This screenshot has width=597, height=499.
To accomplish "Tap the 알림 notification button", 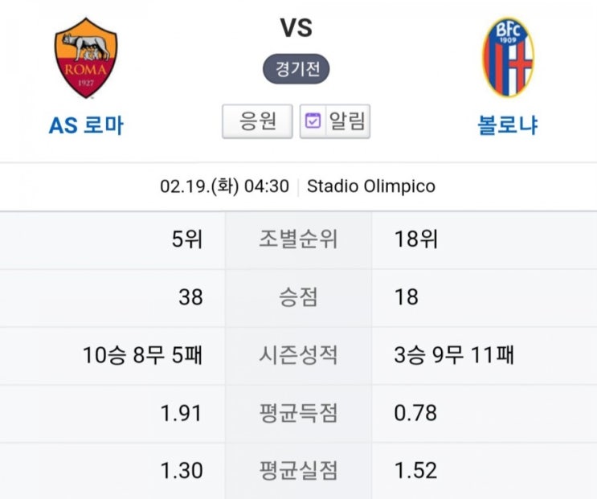I will 335,121.
